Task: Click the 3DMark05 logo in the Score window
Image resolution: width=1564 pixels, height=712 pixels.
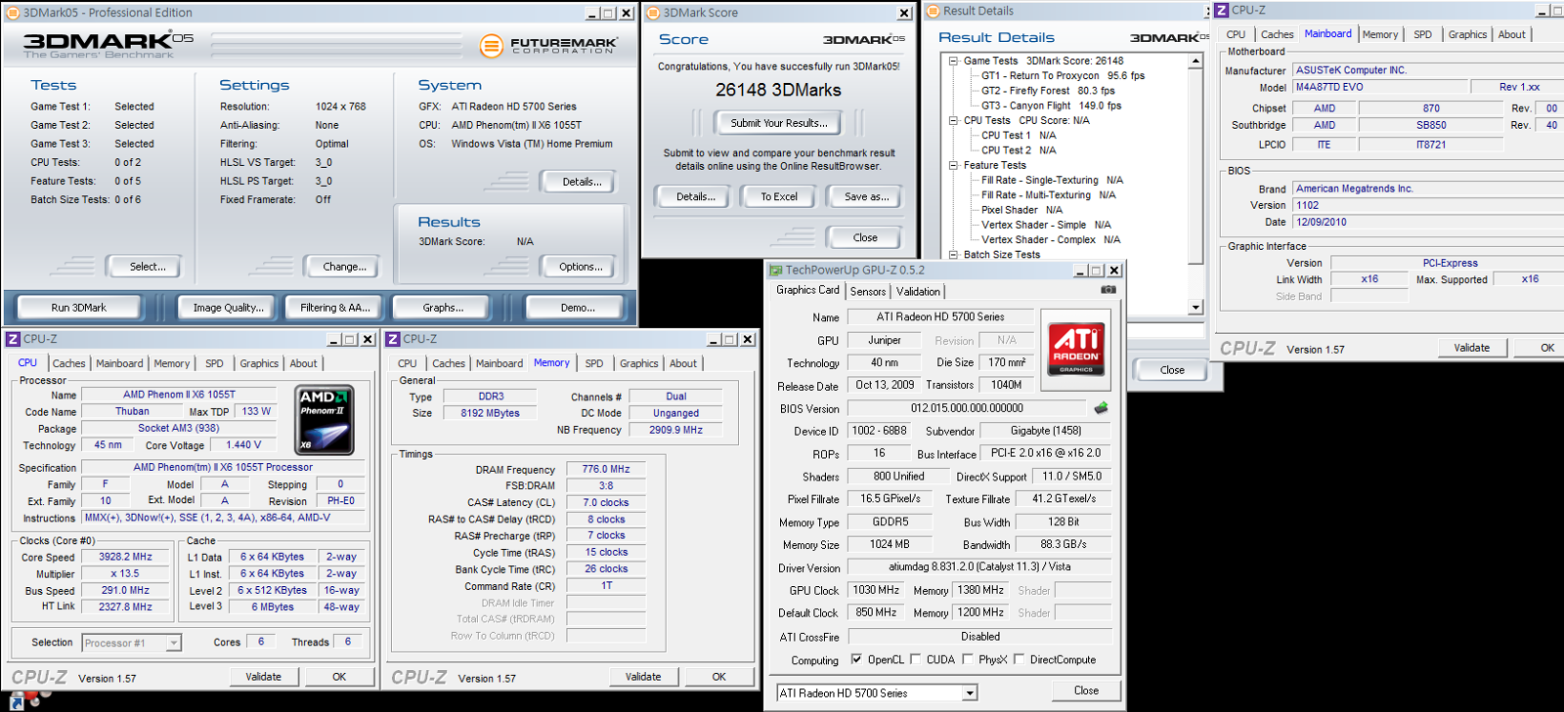Action: pos(863,39)
